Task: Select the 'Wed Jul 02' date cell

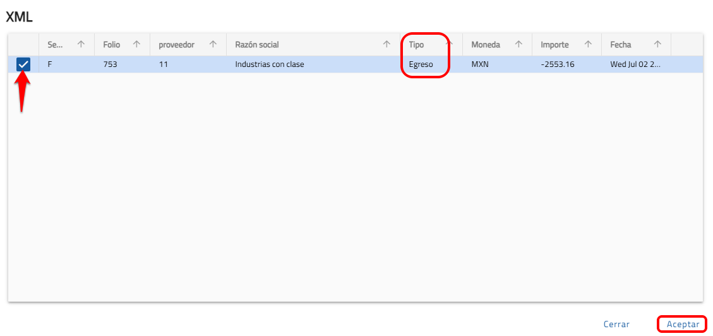Action: [635, 64]
